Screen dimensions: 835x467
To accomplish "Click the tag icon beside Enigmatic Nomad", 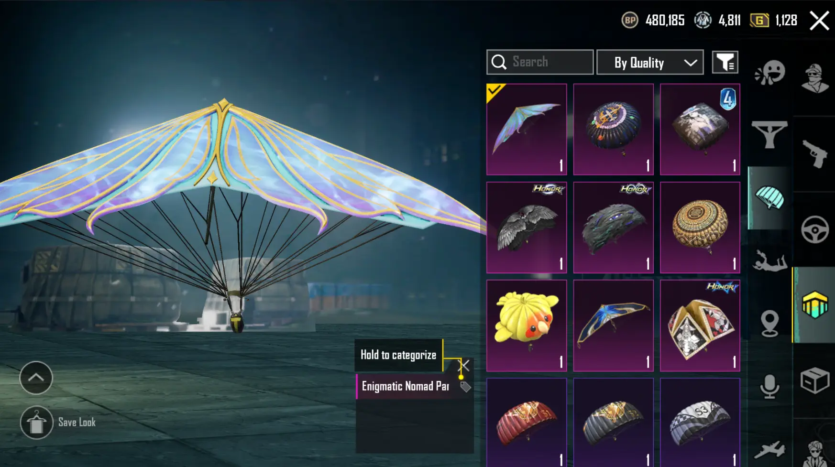I will pyautogui.click(x=465, y=387).
